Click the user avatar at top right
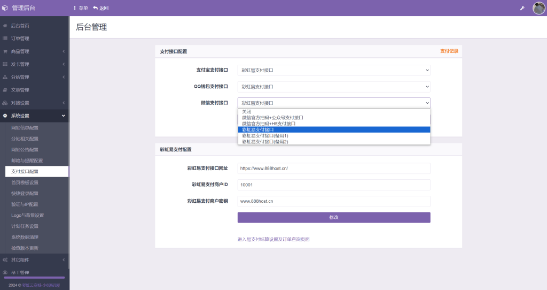Screen dimensions: 547x290 coord(538,8)
